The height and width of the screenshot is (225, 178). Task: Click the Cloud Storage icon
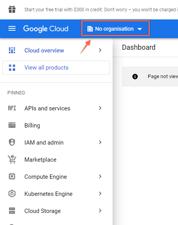coord(12,211)
